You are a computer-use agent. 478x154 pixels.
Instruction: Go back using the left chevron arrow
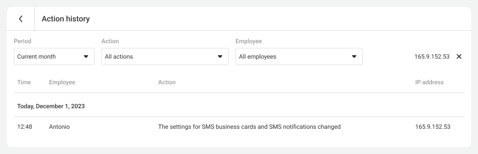pyautogui.click(x=21, y=19)
